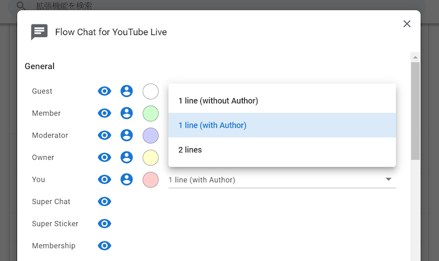Open the Member green color swatch
This screenshot has height=261, width=439.
(x=150, y=113)
